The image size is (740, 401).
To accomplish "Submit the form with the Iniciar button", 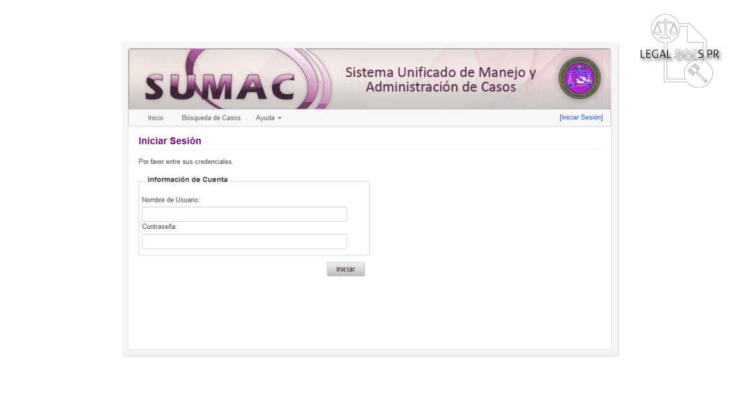I will tap(346, 269).
